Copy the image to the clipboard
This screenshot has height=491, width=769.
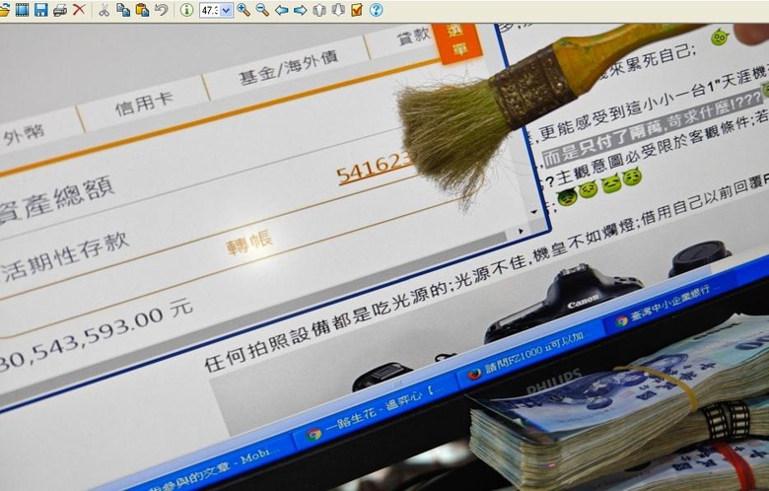[x=123, y=10]
